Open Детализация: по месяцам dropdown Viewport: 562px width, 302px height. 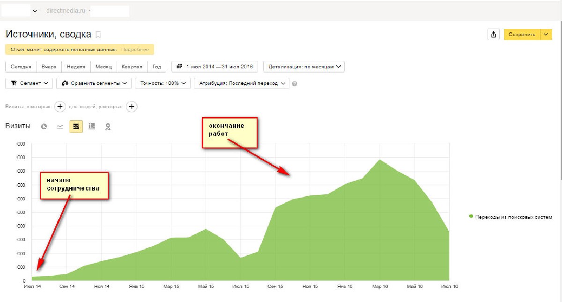(x=304, y=66)
